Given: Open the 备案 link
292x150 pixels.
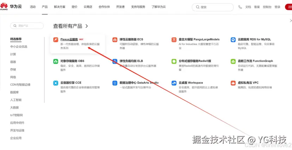Looking at the screenshot, I should click(257, 7).
